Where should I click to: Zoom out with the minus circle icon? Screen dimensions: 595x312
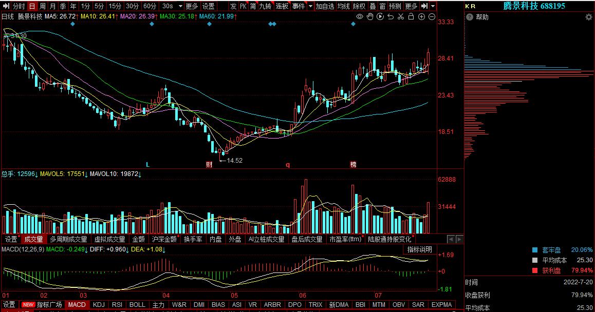tap(432, 17)
